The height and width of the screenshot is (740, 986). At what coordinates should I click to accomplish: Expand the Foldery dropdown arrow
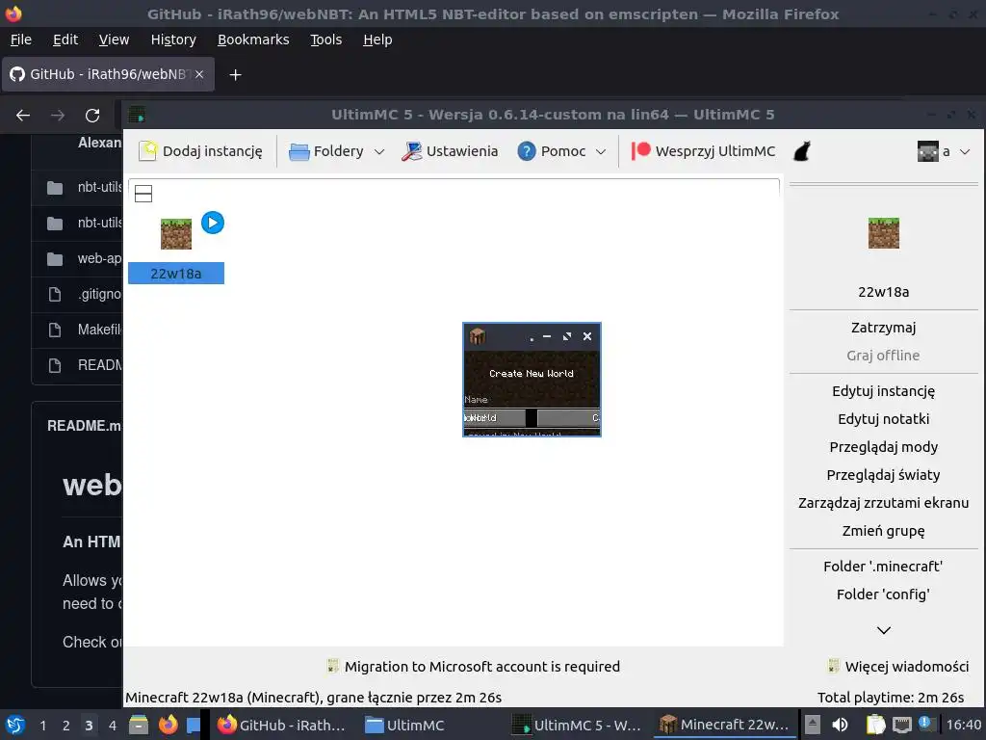pos(379,151)
